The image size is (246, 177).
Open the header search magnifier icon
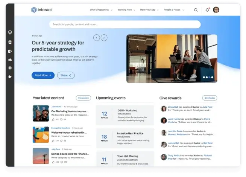pos(196,10)
